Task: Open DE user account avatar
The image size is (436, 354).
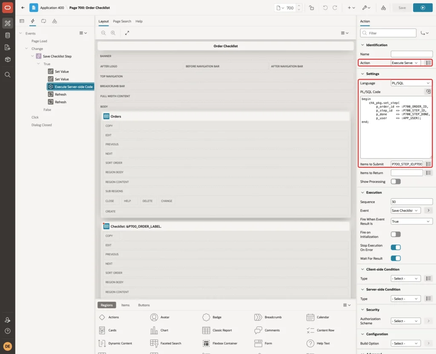Action: 8,346
